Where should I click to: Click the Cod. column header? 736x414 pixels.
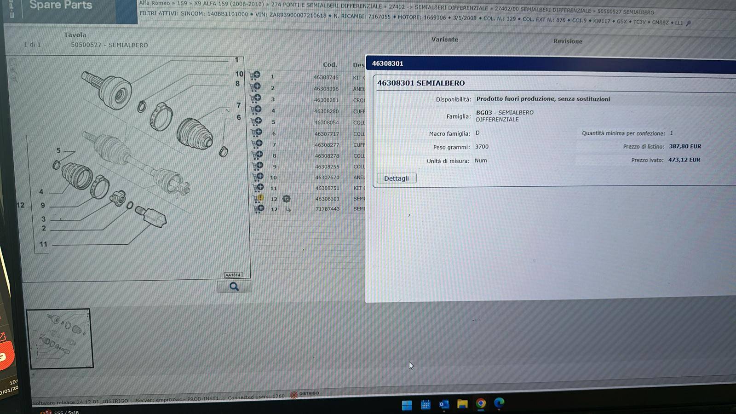pyautogui.click(x=330, y=64)
